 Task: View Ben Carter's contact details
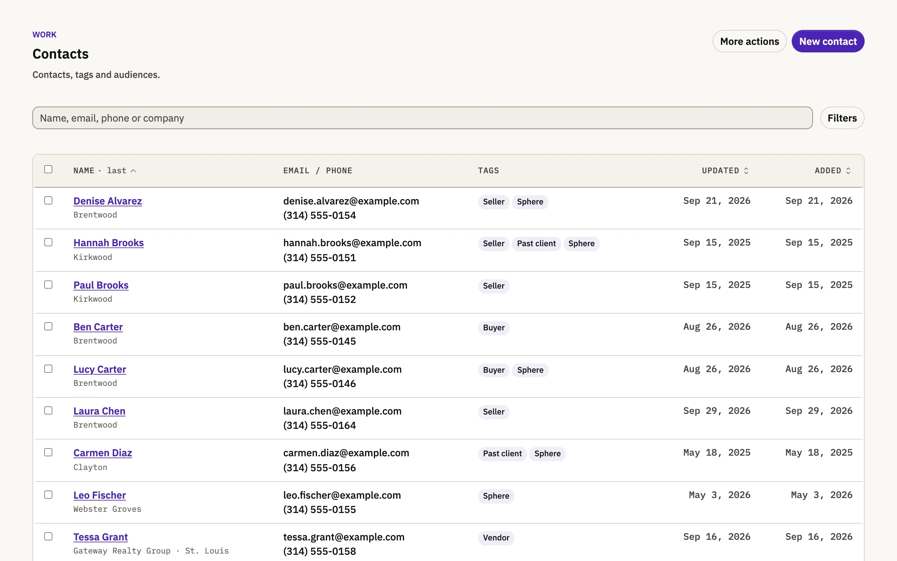click(98, 327)
